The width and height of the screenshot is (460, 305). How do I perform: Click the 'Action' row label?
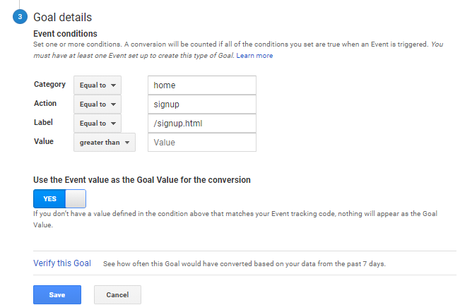[x=45, y=104]
